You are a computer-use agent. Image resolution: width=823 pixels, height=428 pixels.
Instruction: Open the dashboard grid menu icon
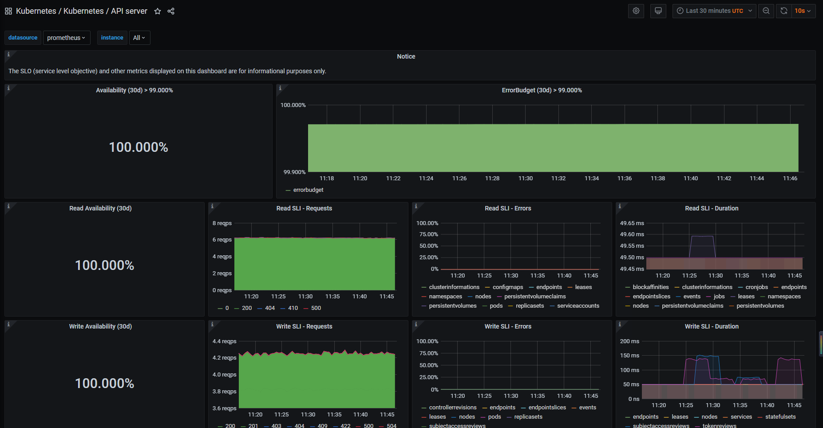coord(8,11)
